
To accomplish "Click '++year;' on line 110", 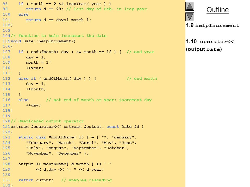I will [35, 68].
